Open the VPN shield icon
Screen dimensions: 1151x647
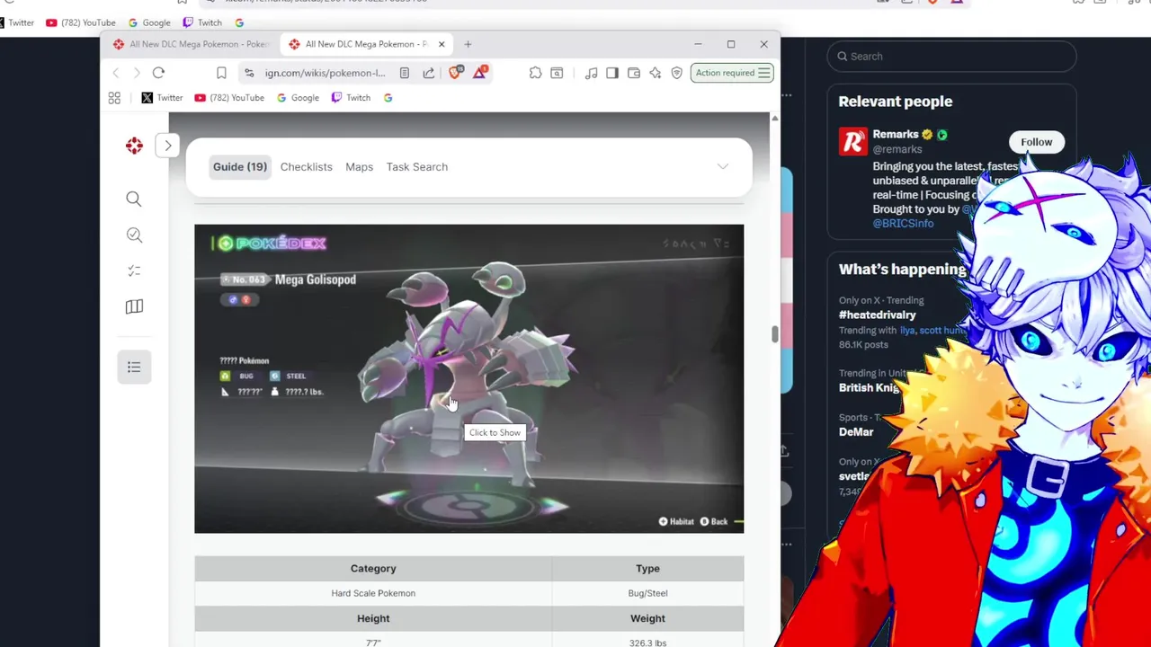point(677,73)
